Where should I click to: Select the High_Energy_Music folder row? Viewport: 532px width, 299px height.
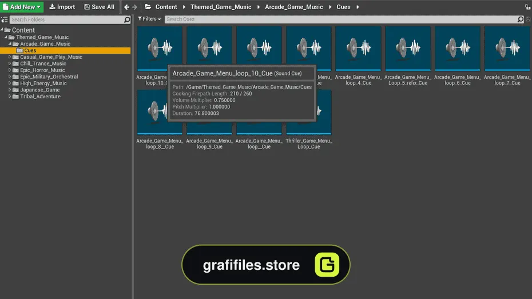point(65,83)
